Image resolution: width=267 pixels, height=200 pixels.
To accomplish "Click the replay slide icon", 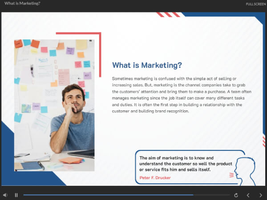I will pyautogui.click(x=236, y=195).
